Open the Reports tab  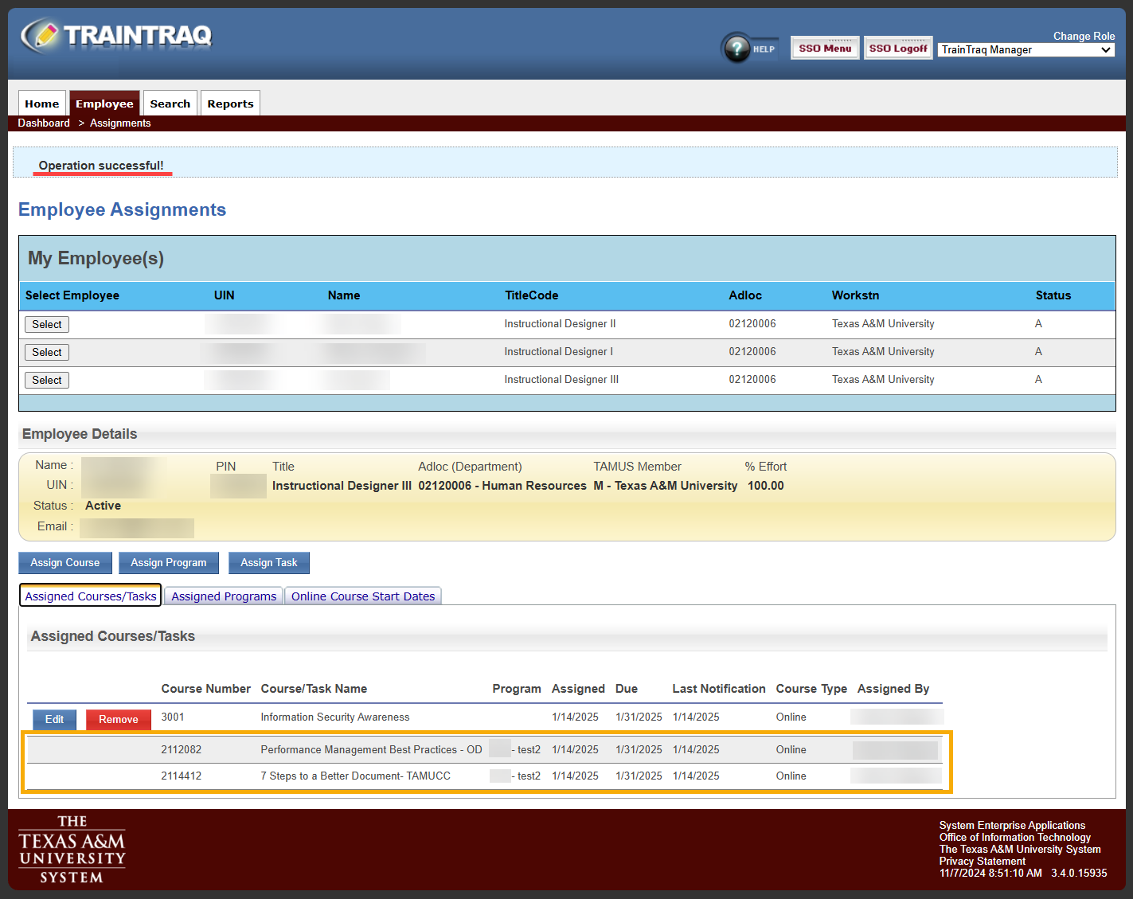230,104
